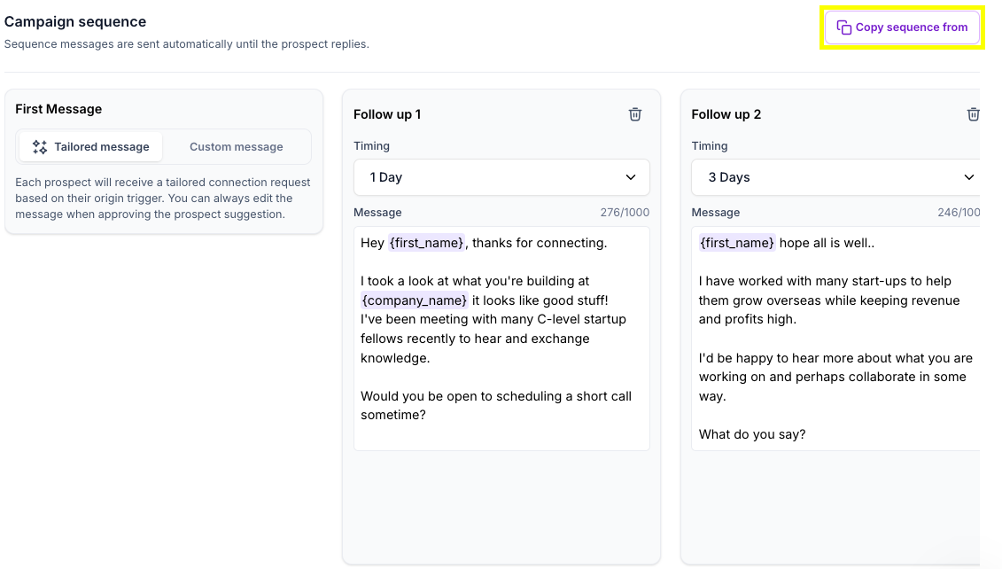Viewport: 1002px width, 569px height.
Task: Click the First Message card title
Action: pyautogui.click(x=58, y=109)
